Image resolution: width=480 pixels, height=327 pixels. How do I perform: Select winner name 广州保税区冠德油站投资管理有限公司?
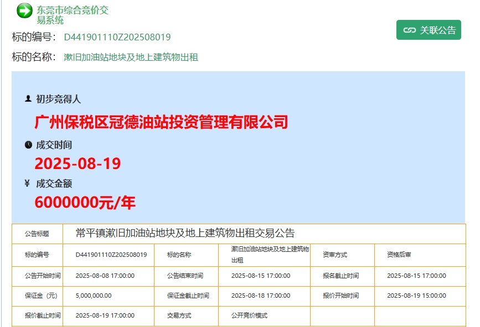161,122
